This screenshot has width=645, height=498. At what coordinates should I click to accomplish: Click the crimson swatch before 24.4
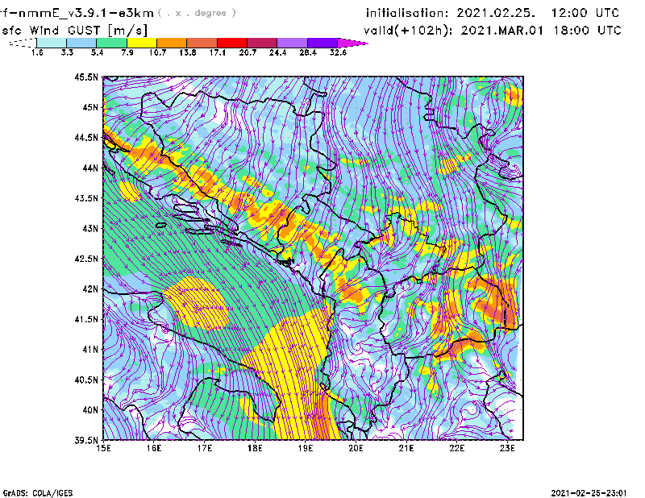tap(263, 43)
